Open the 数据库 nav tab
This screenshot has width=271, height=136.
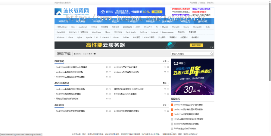pyautogui.click(x=115, y=21)
